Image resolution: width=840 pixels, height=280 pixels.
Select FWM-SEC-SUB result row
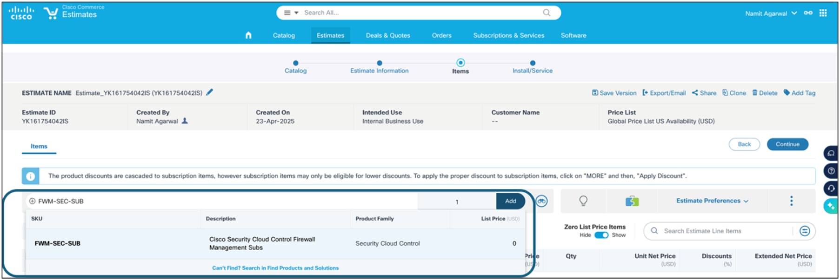pos(275,243)
